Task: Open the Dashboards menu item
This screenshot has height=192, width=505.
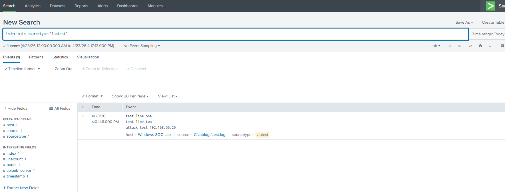Action: pos(128,6)
